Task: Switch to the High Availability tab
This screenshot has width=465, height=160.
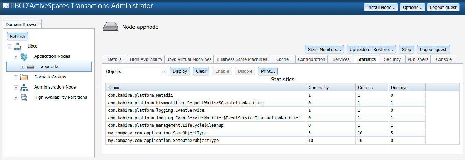Action: (146, 59)
